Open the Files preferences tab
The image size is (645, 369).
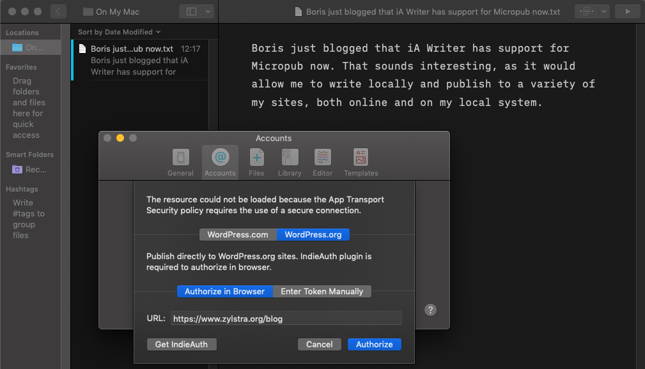pos(256,163)
